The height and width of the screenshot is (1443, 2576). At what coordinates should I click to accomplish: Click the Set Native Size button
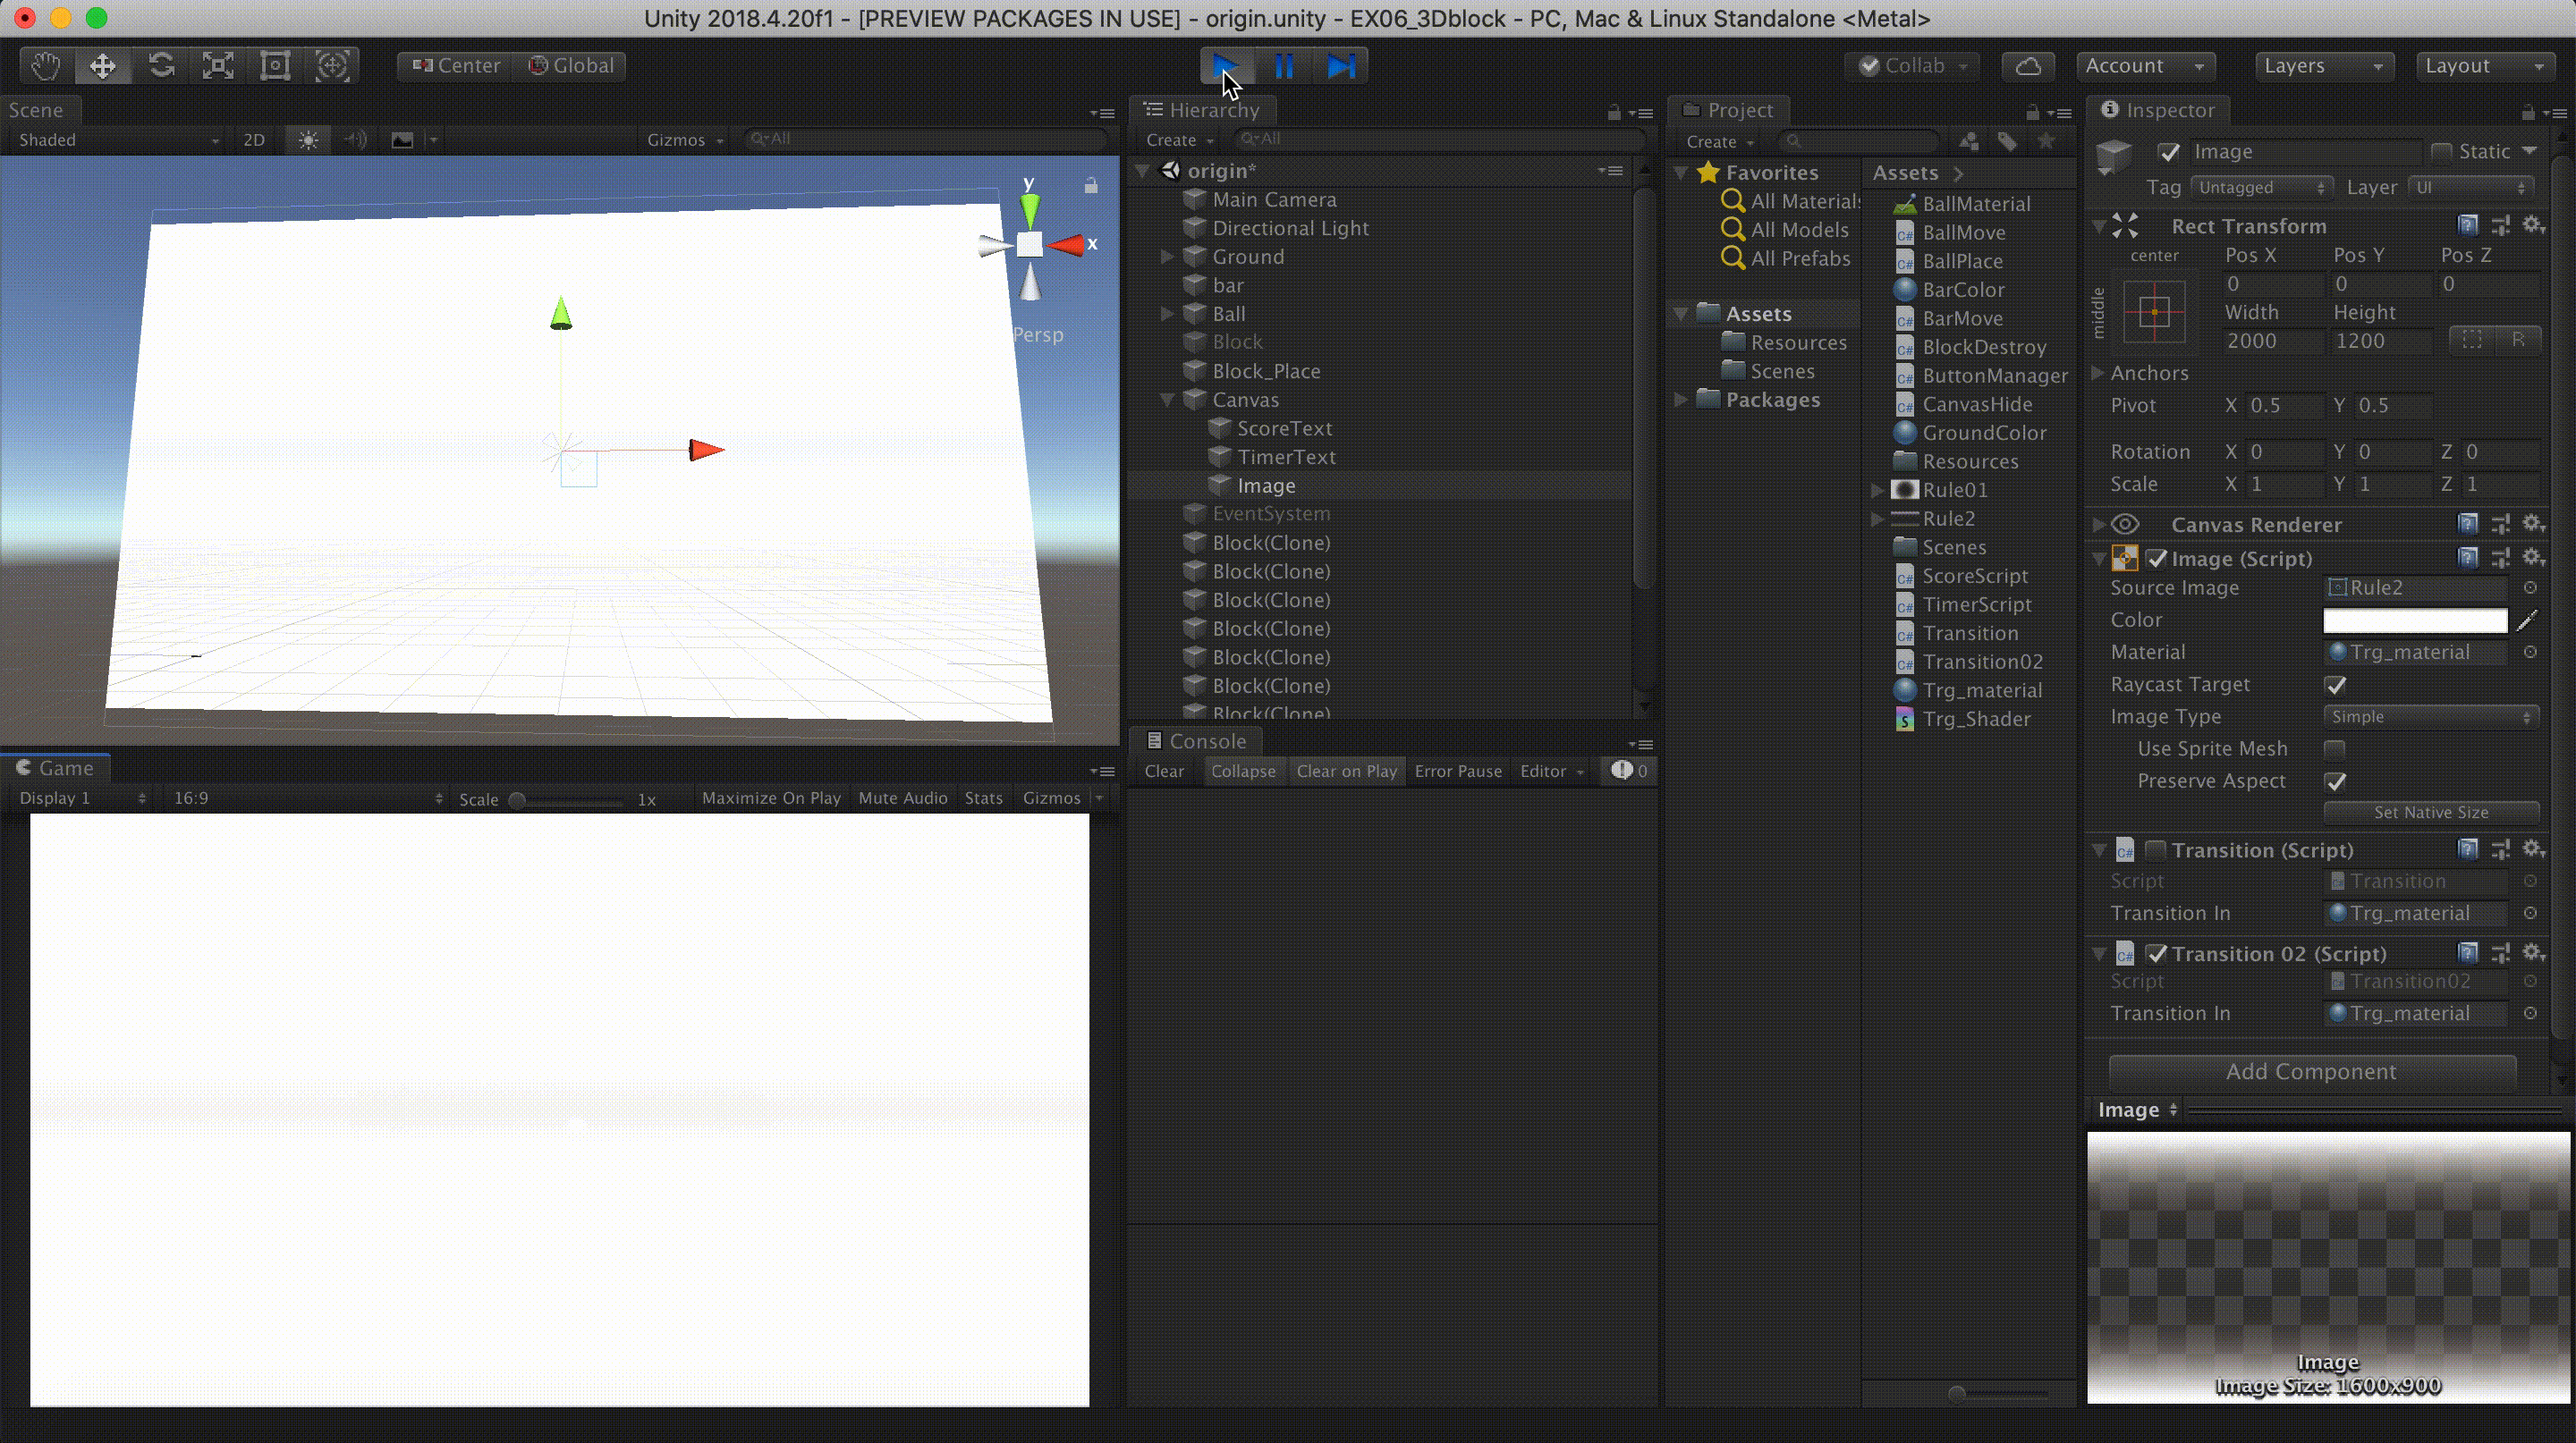click(2431, 813)
